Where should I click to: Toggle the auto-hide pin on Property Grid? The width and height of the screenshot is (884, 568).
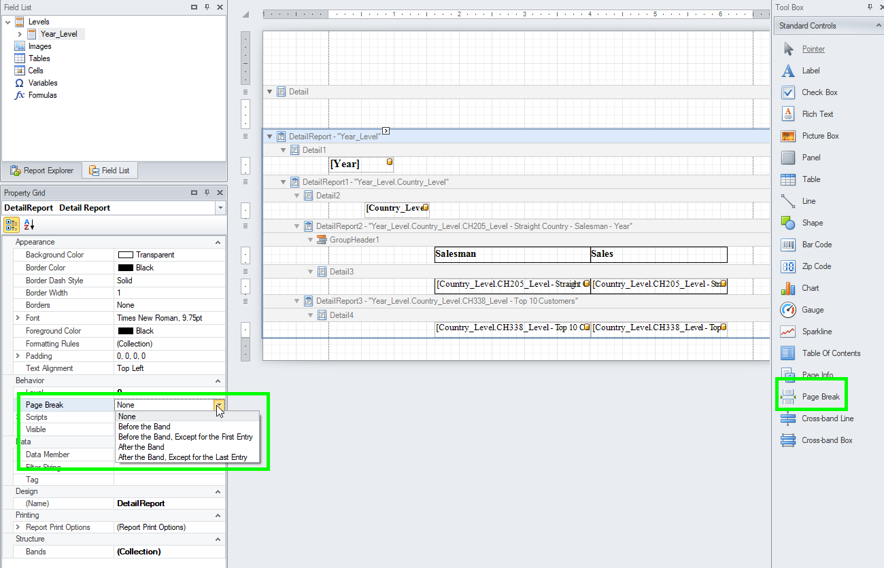(206, 192)
